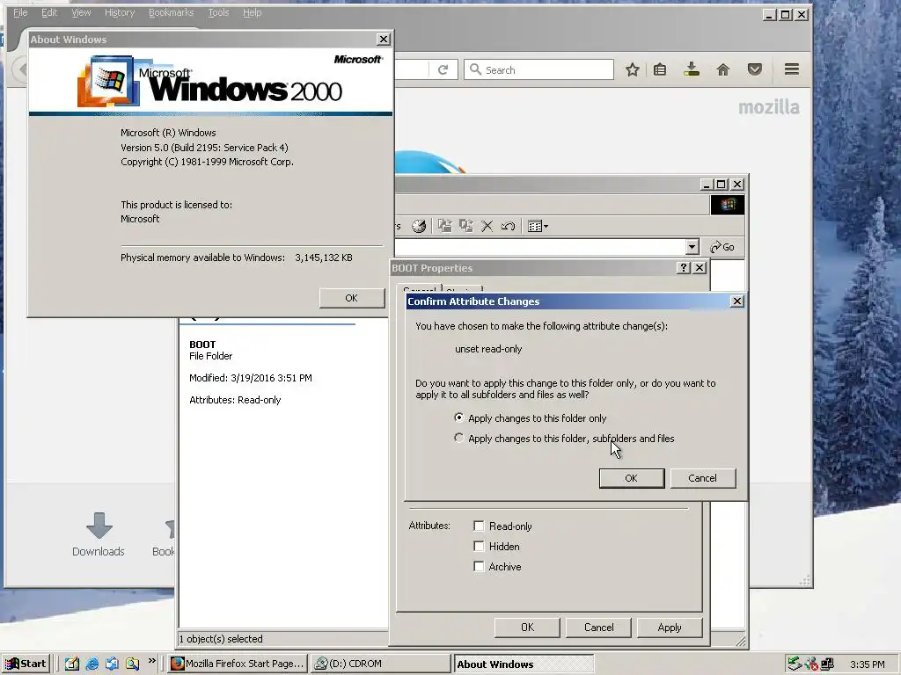Close the Confirm Attribute Changes dialog

pos(736,301)
